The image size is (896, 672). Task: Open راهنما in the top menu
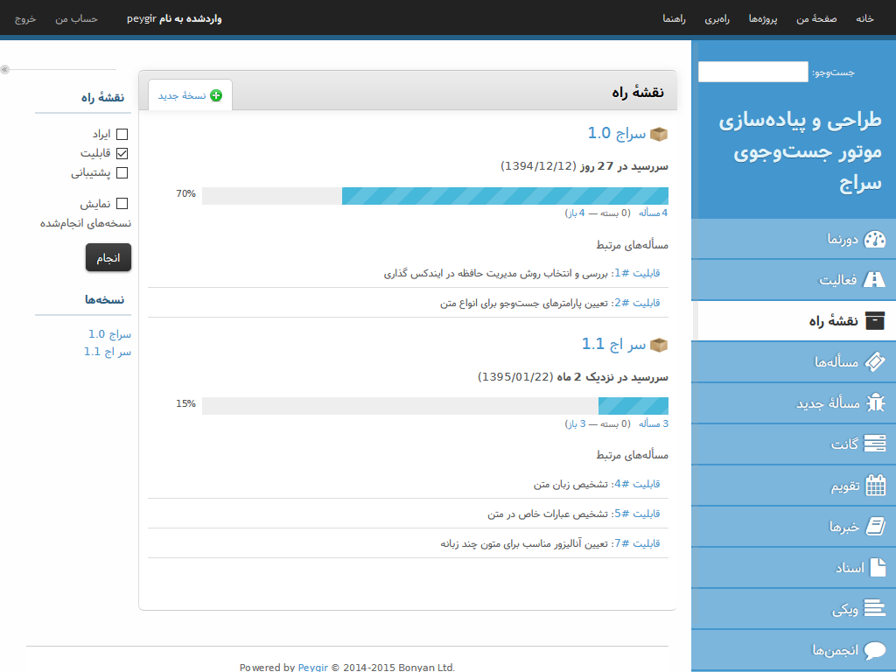pyautogui.click(x=675, y=19)
